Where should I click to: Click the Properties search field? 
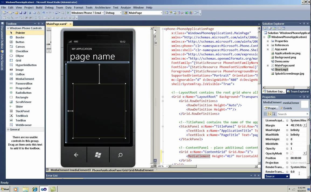pos(291,114)
